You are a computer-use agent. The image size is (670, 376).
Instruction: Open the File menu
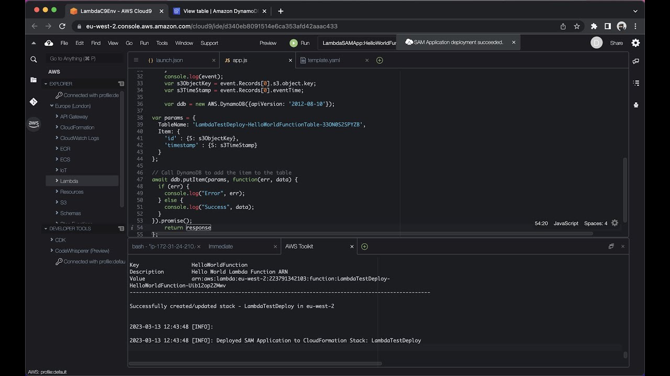64,43
